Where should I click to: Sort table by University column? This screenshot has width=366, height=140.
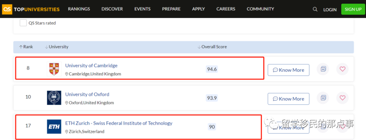coord(56,47)
